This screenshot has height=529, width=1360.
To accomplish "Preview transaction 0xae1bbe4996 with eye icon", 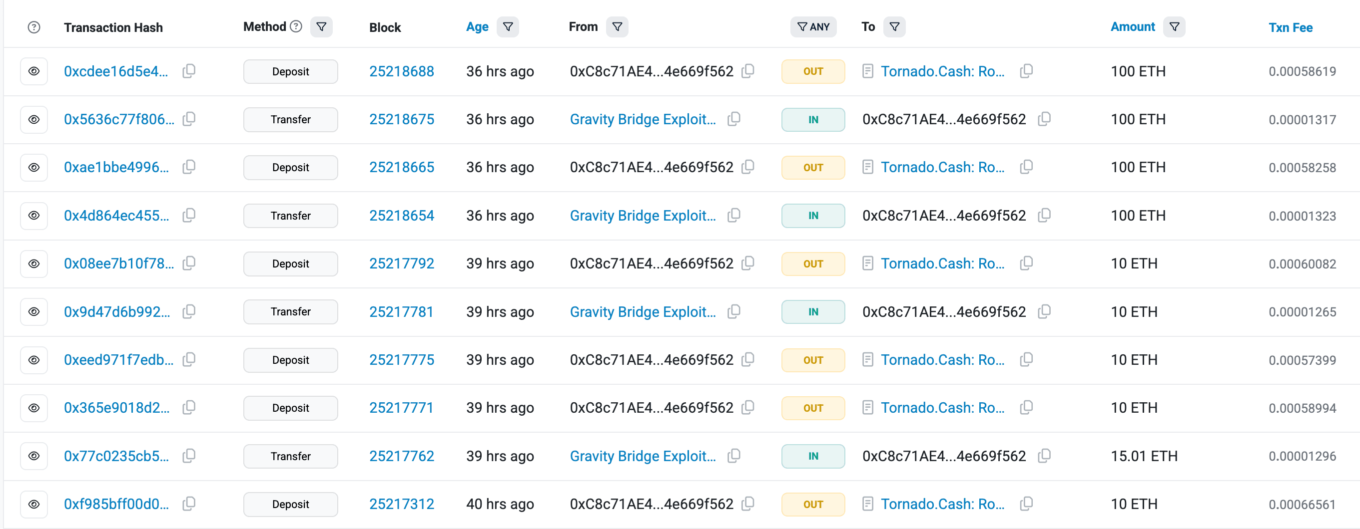I will click(34, 167).
